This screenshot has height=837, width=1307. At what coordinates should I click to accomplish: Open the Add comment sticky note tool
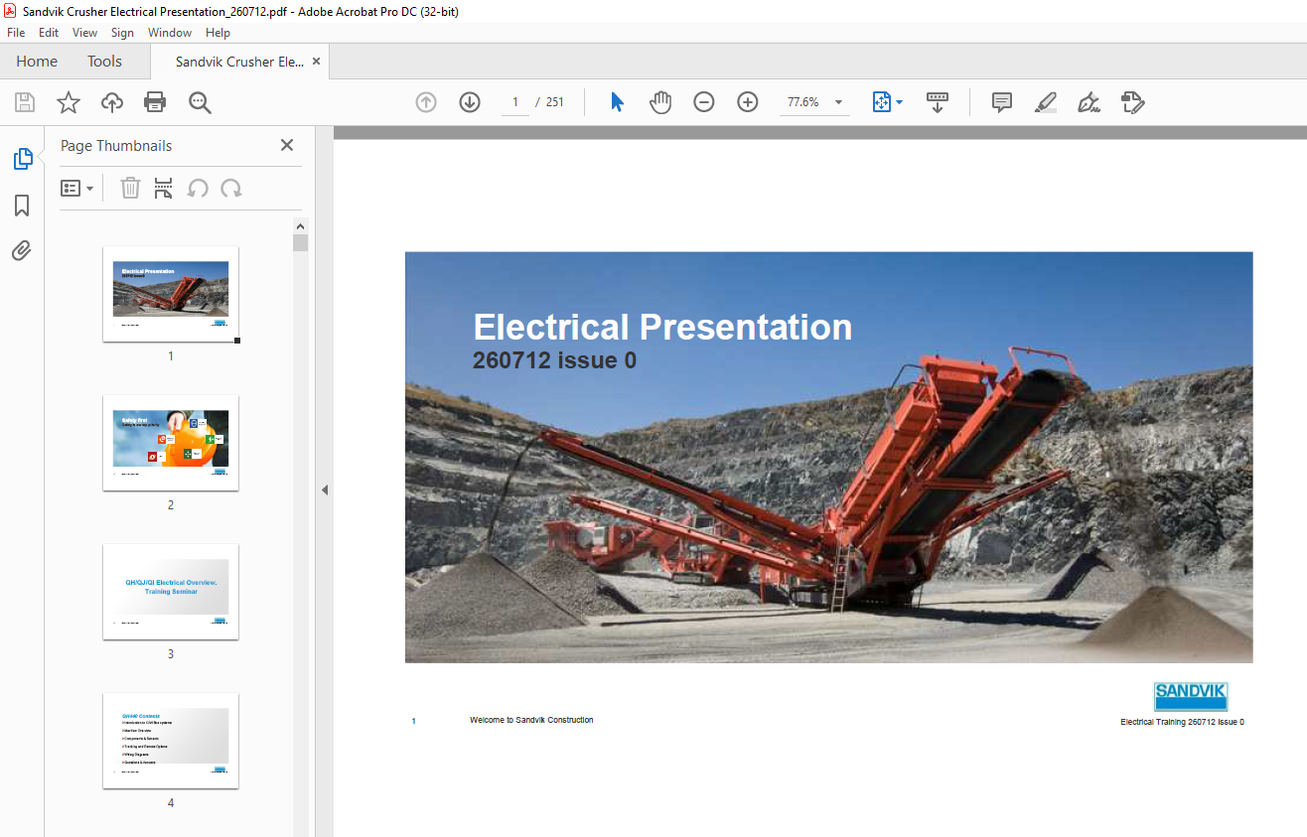[x=1002, y=102]
